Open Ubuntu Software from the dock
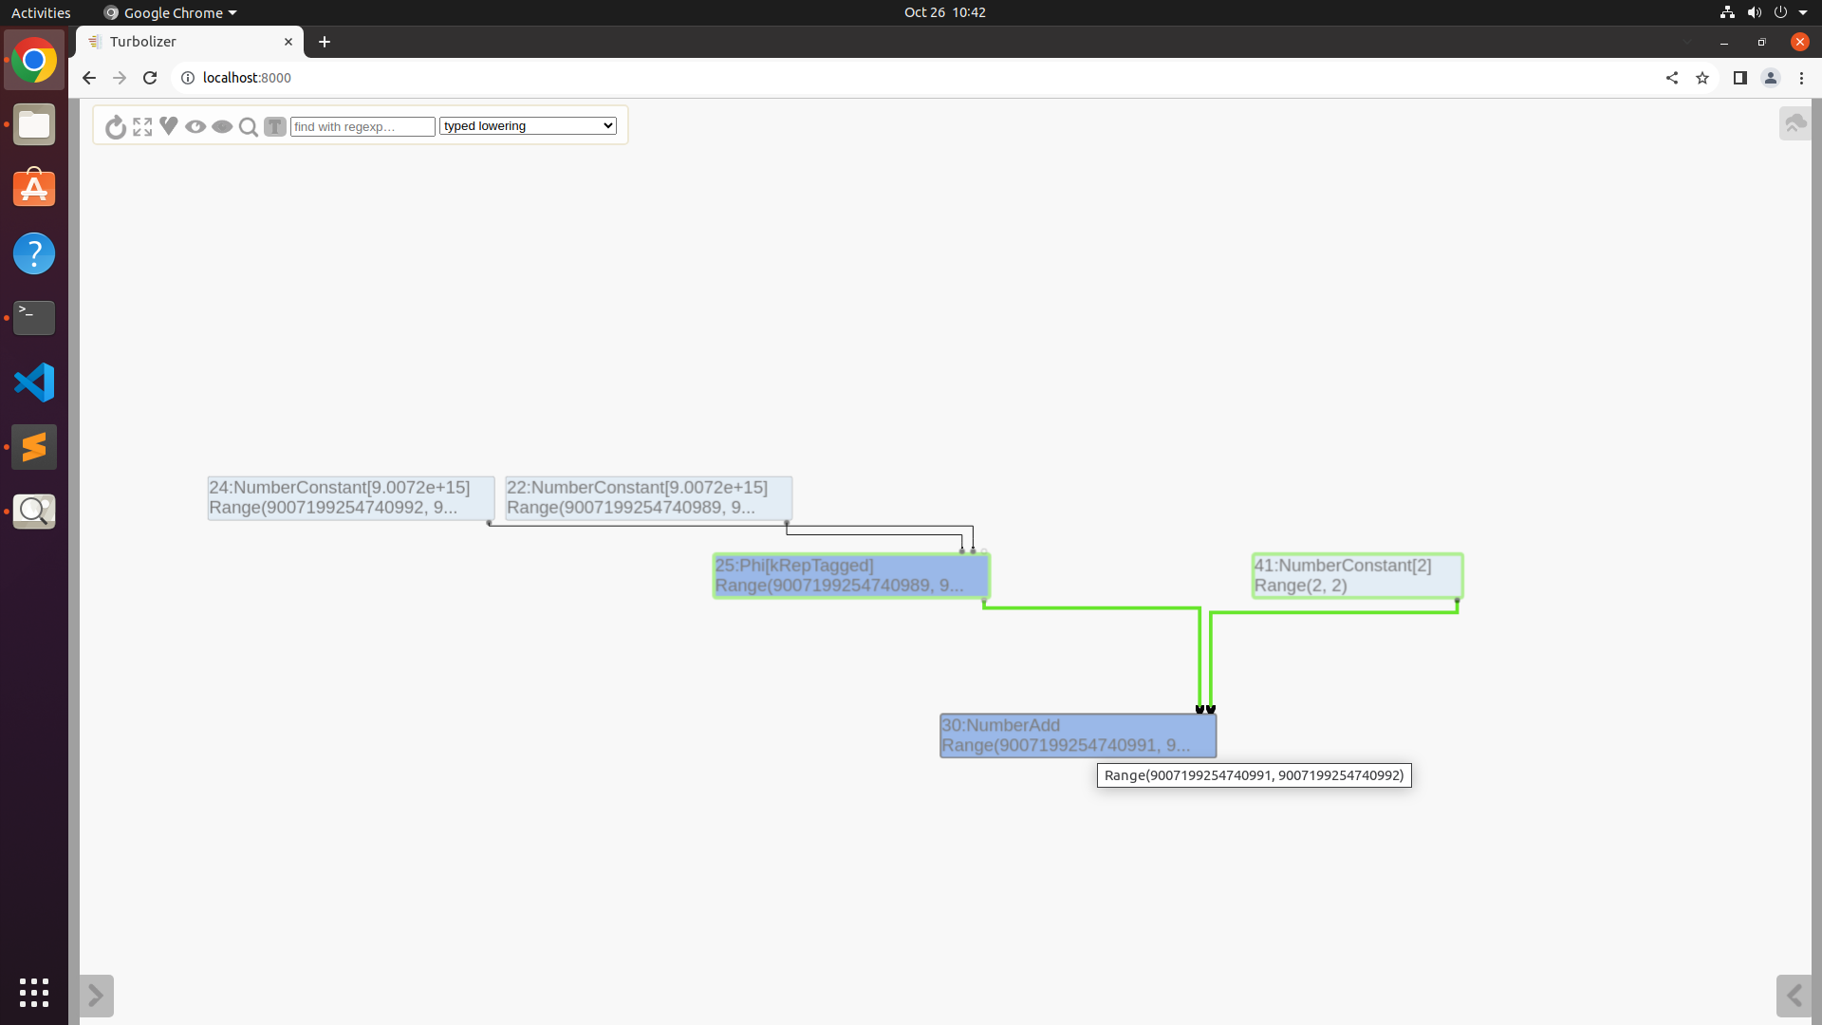 tap(34, 189)
